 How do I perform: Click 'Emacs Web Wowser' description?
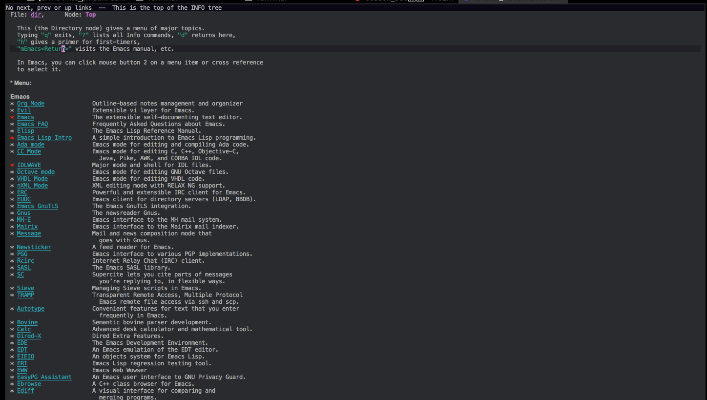(120, 370)
